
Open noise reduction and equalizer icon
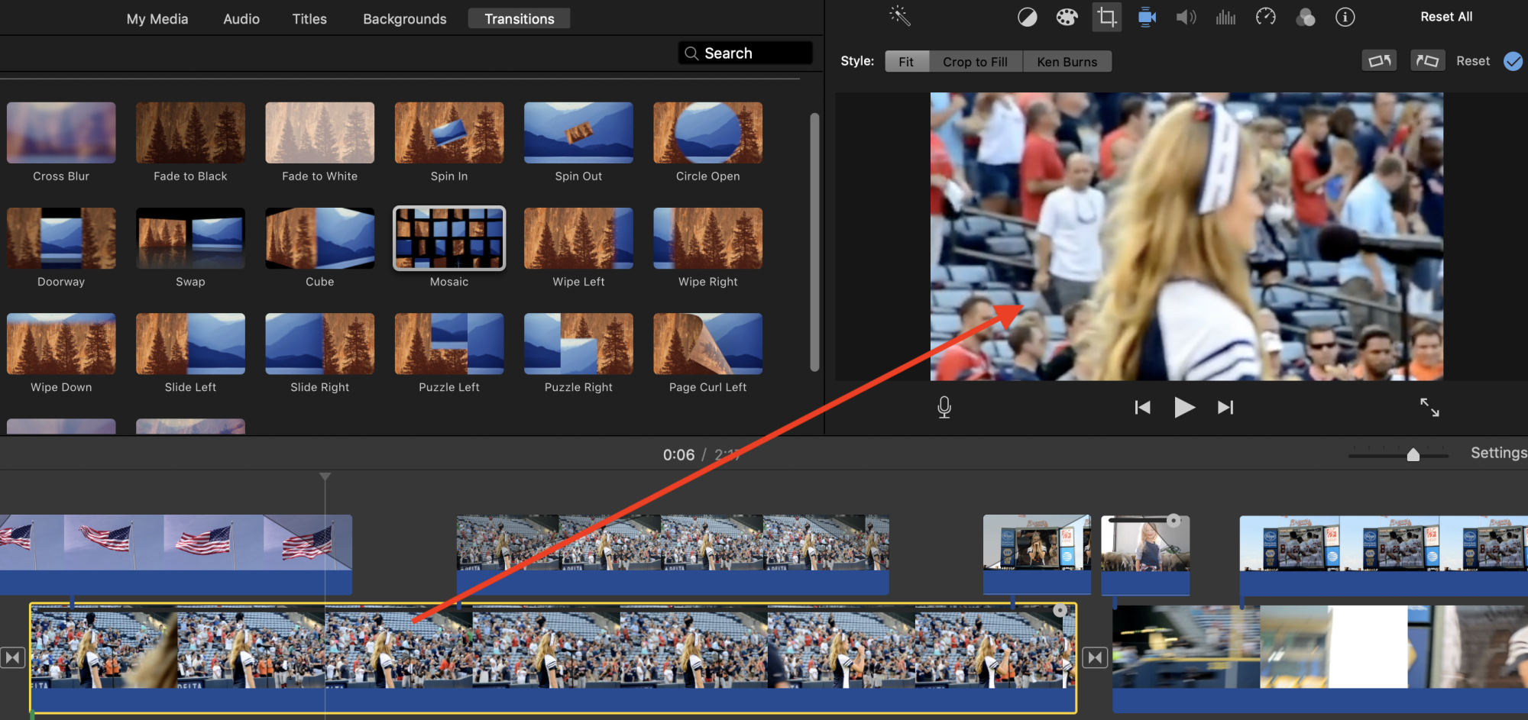[x=1225, y=17]
